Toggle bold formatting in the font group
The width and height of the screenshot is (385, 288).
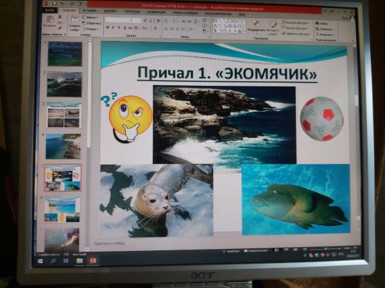pos(108,28)
